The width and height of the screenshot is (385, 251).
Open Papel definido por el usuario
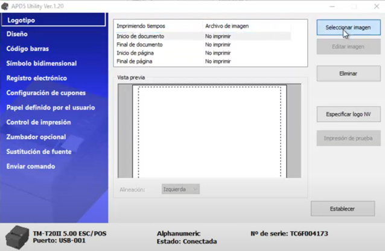[x=51, y=108]
